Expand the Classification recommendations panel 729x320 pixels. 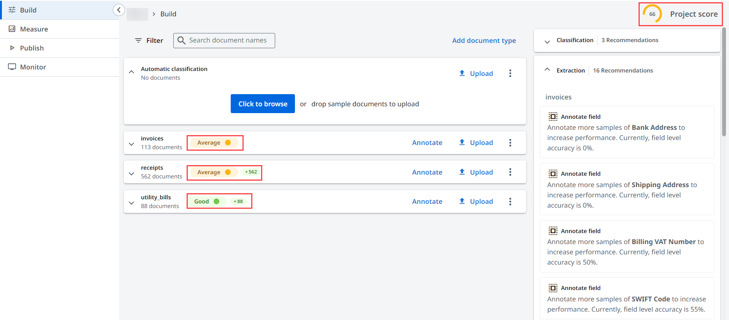[547, 41]
